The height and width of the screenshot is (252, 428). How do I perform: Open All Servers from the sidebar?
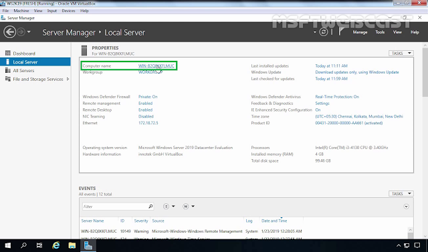pyautogui.click(x=23, y=71)
